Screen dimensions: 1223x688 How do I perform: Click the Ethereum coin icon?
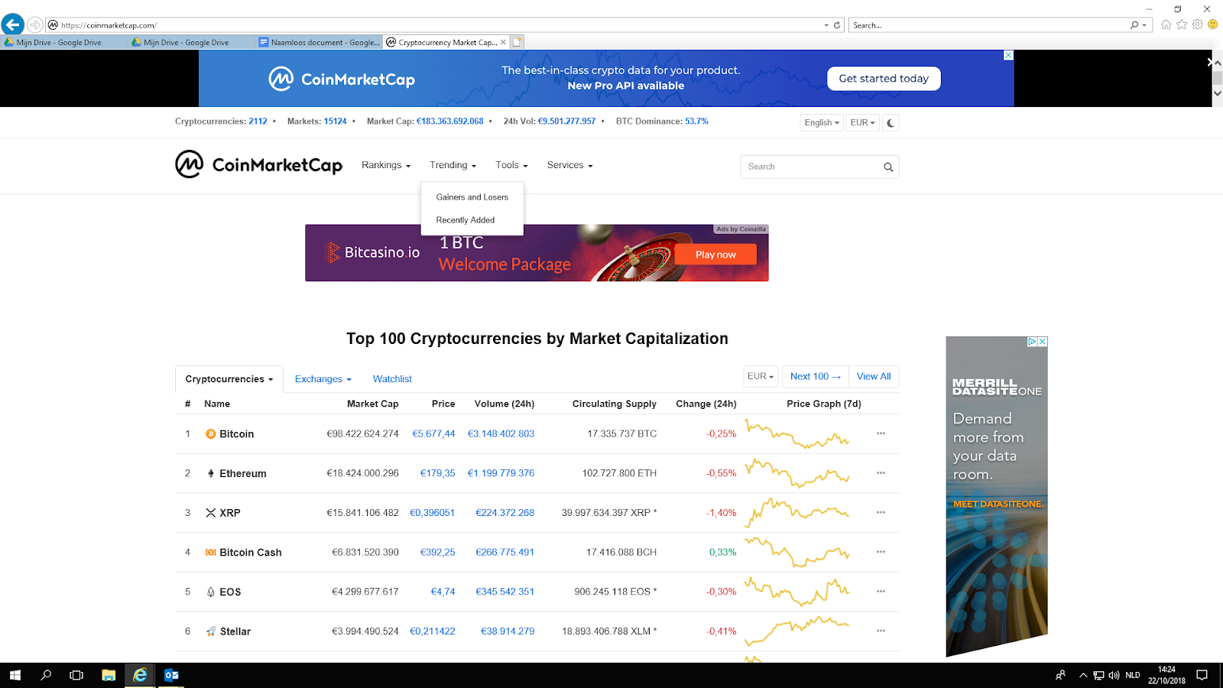pos(211,473)
